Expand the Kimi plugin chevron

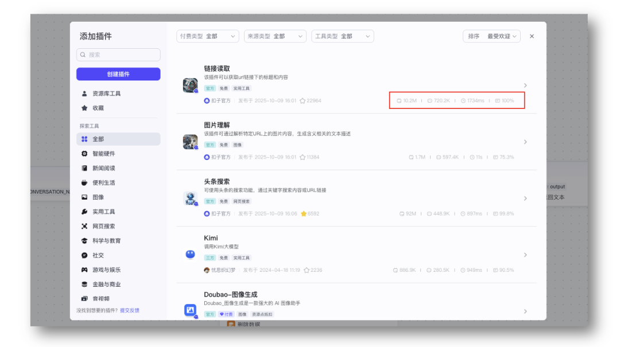[x=525, y=255]
